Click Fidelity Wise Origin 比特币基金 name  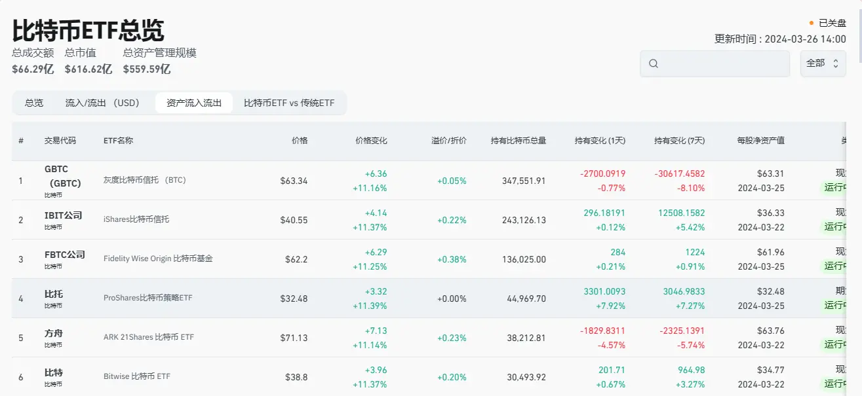(158, 259)
